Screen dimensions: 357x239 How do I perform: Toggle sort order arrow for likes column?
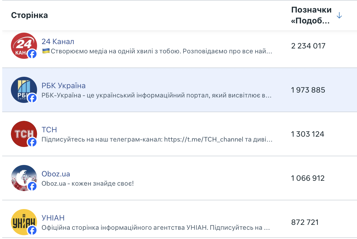click(339, 16)
